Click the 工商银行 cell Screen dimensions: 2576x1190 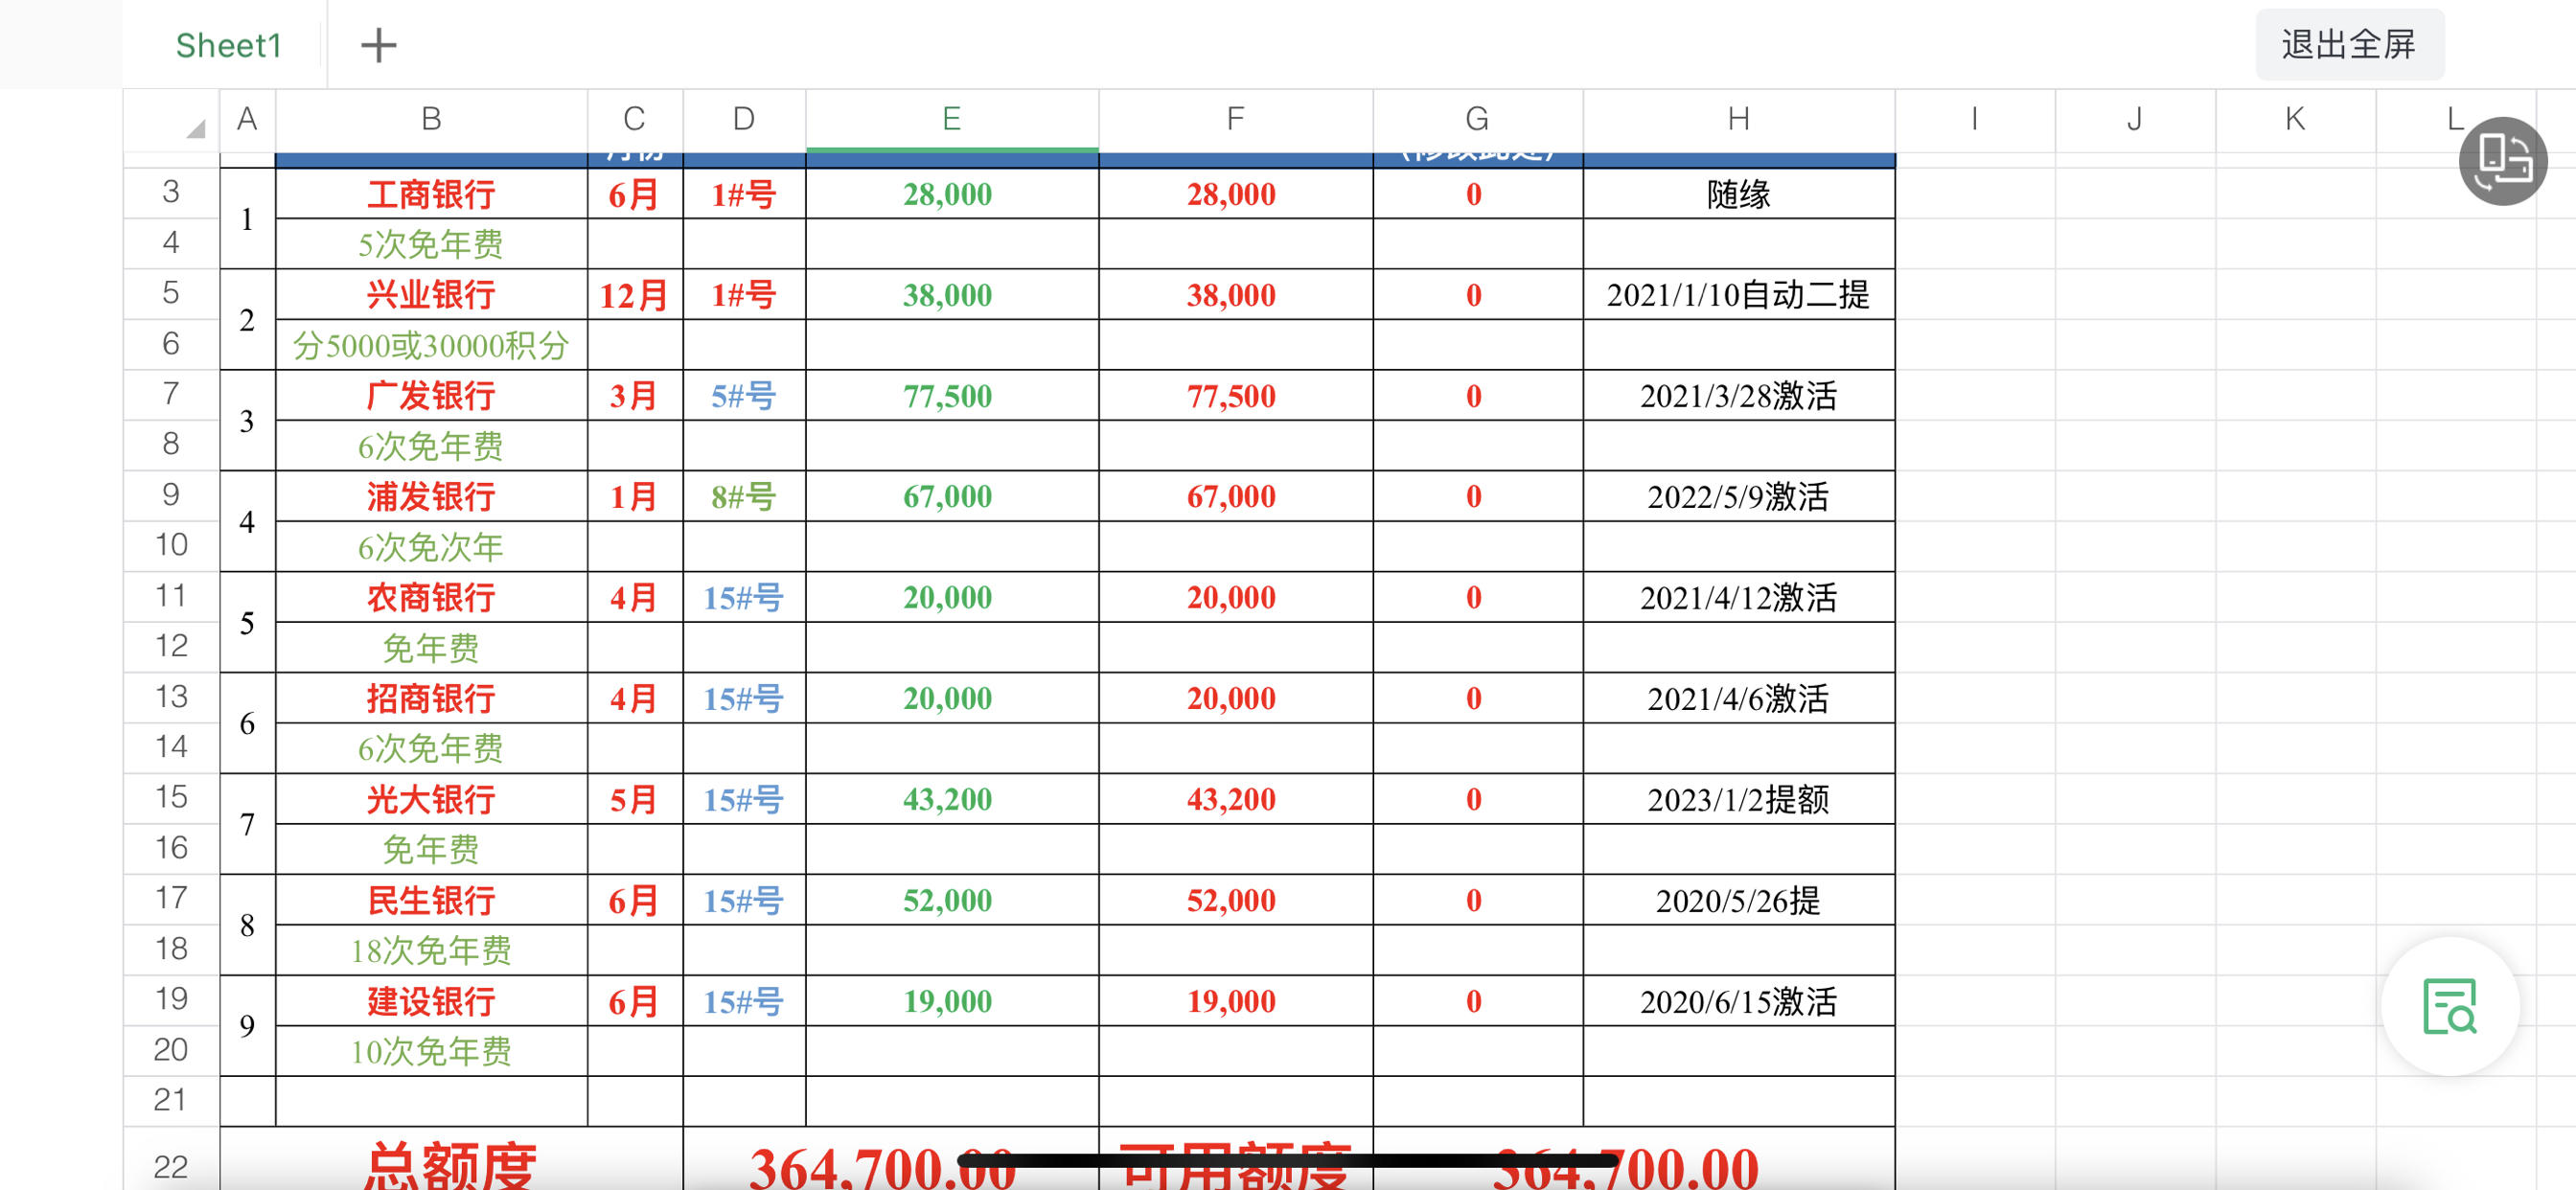coord(431,194)
